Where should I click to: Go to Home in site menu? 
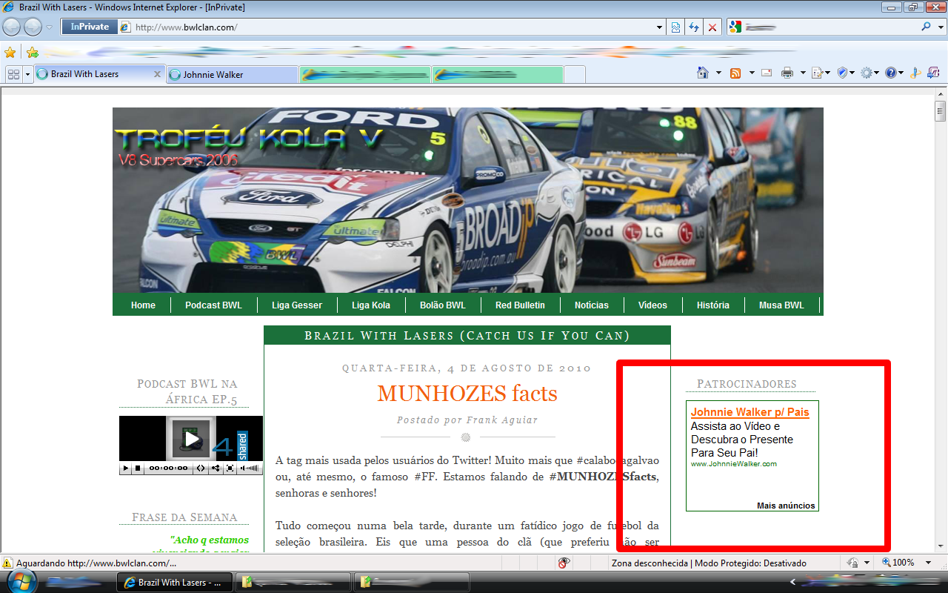(x=143, y=305)
